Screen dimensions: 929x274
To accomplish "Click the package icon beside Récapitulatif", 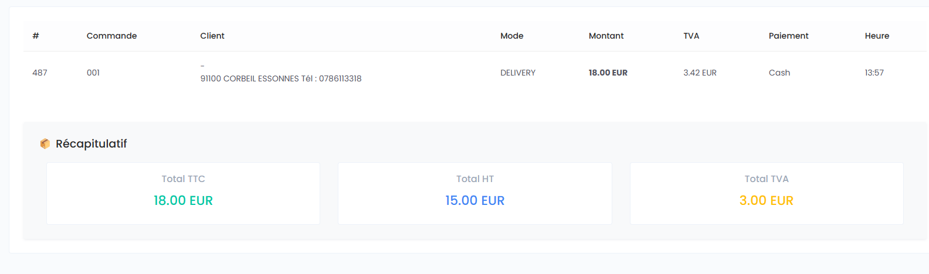I will [x=45, y=144].
